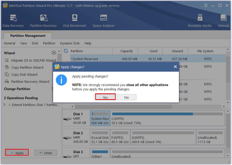
Task: Select the G:(NTFS) partition block on Disk 2
Action: point(163,137)
